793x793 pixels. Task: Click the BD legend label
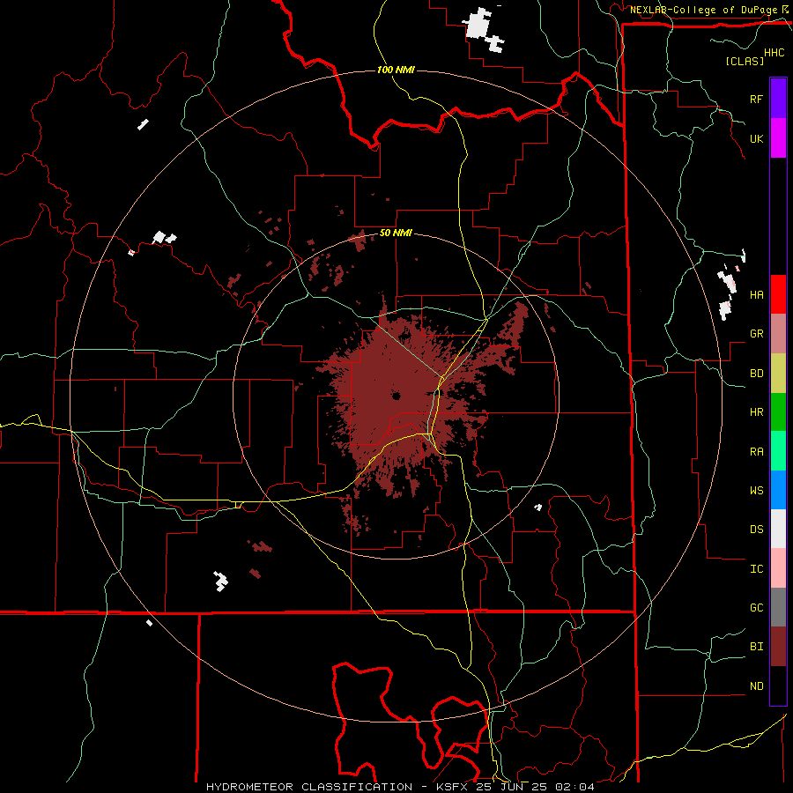coord(756,374)
